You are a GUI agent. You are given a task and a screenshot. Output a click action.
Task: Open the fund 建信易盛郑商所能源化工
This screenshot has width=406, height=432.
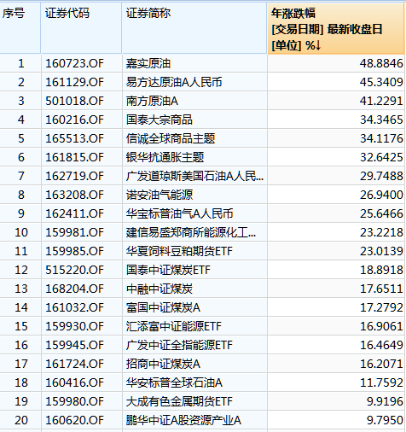click(x=191, y=232)
